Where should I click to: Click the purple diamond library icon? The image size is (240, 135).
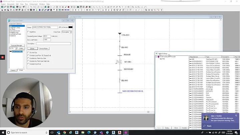158,57
